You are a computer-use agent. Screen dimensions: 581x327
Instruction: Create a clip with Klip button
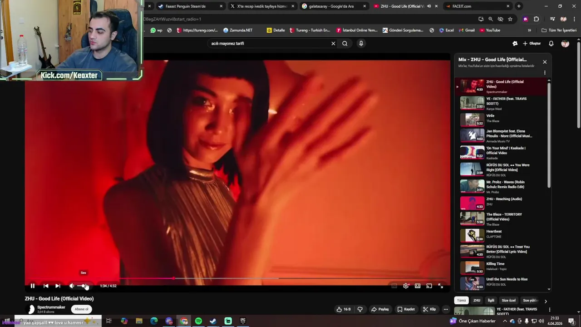point(429,309)
